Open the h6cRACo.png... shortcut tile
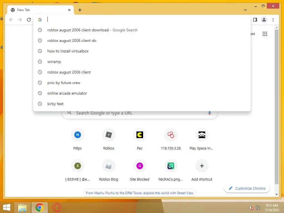Viewport: 284px width, 213px height. (171, 171)
